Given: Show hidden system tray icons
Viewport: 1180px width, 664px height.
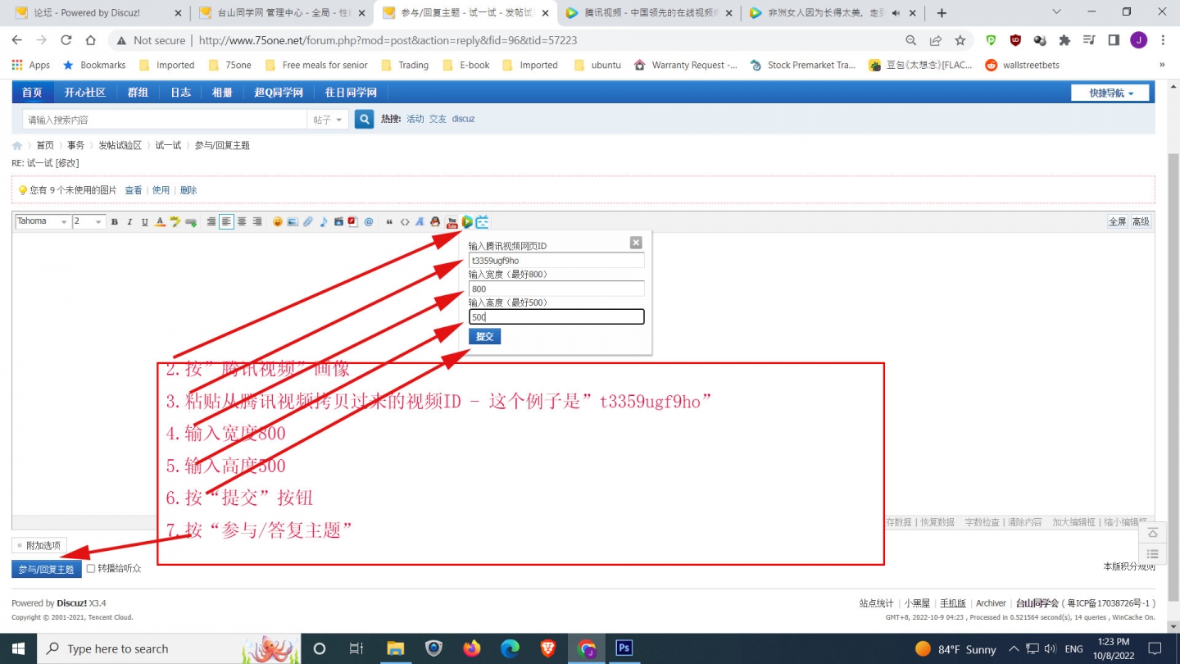Looking at the screenshot, I should 1015,648.
